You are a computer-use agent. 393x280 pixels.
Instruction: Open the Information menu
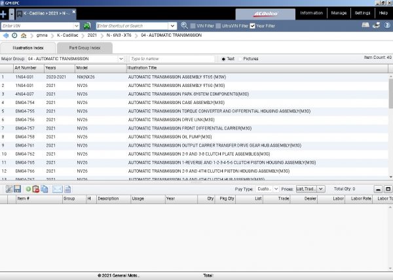(311, 13)
